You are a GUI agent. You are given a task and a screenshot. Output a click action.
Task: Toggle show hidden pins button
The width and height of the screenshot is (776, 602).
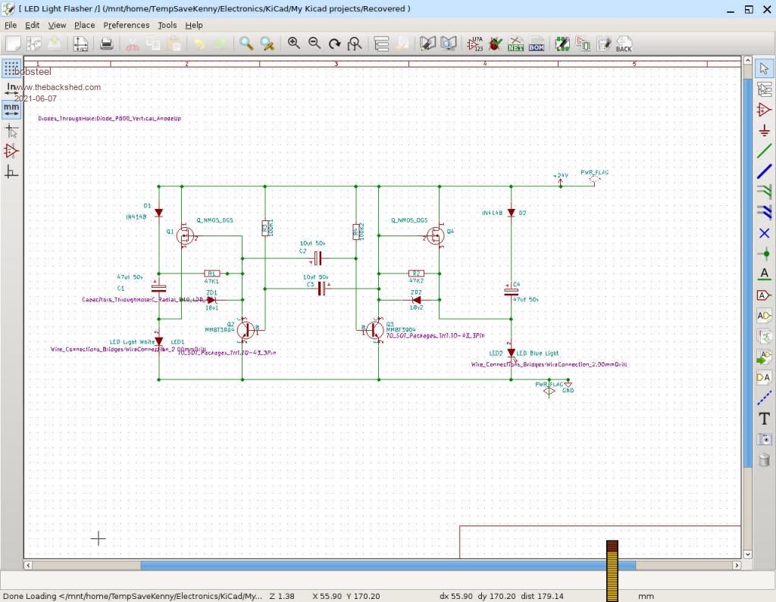click(11, 151)
